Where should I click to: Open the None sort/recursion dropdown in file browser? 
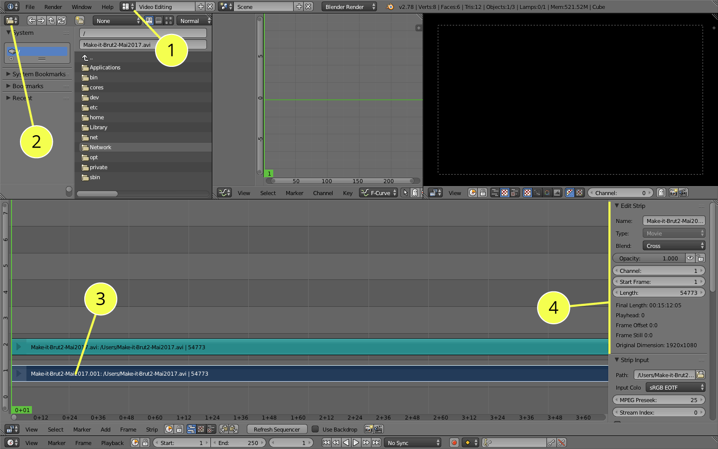117,20
